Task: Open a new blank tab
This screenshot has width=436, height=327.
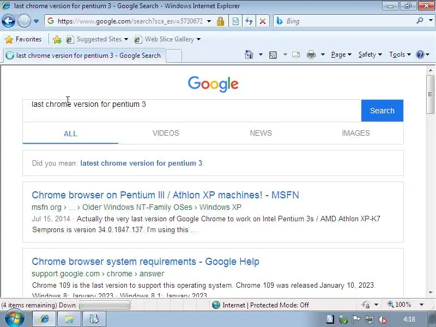Action: tap(174, 56)
